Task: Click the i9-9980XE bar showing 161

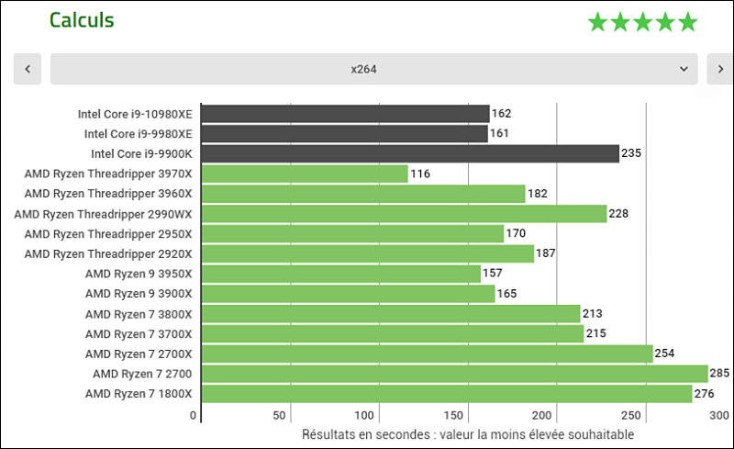Action: tap(345, 134)
